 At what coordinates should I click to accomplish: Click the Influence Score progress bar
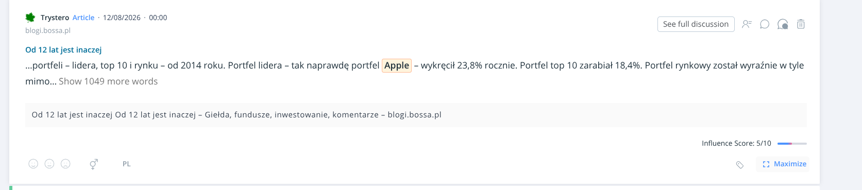point(792,144)
